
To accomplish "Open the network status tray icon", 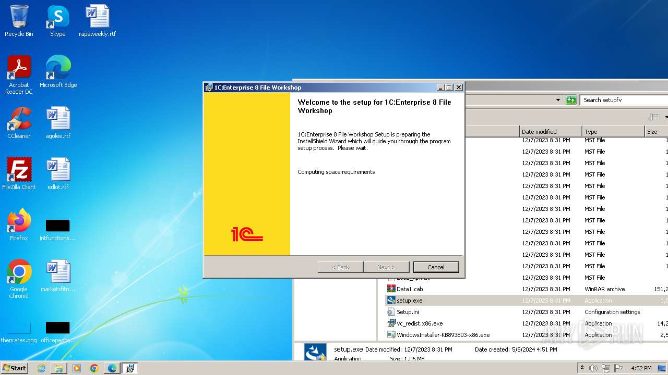I will pos(605,368).
